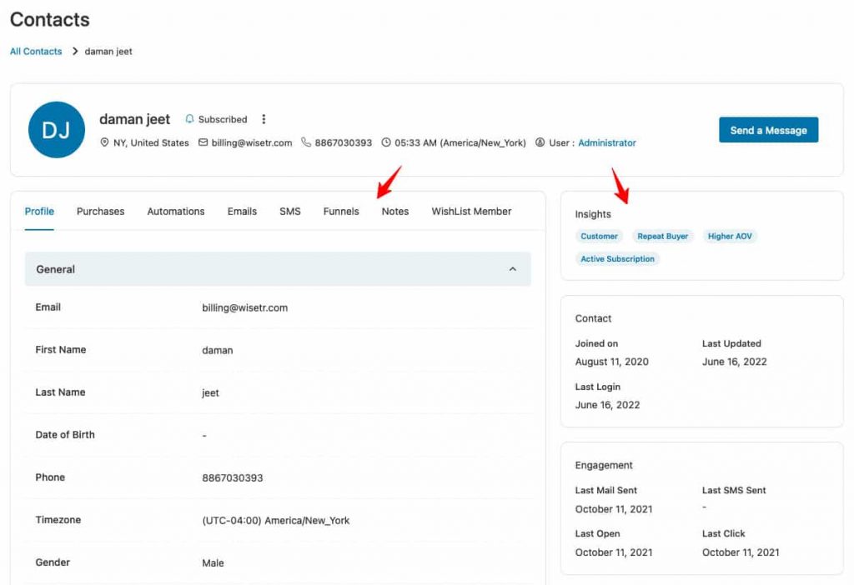Image resolution: width=854 pixels, height=585 pixels.
Task: Click the General section header
Action: [x=278, y=269]
